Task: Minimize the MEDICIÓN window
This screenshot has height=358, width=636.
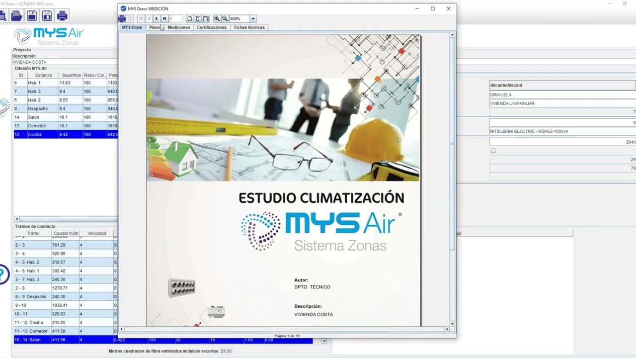Action: (x=417, y=8)
